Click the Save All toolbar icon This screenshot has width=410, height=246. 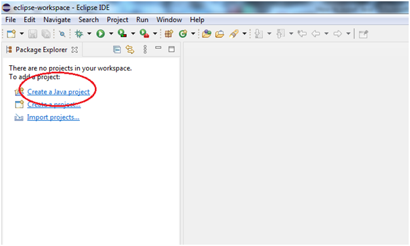pyautogui.click(x=46, y=34)
